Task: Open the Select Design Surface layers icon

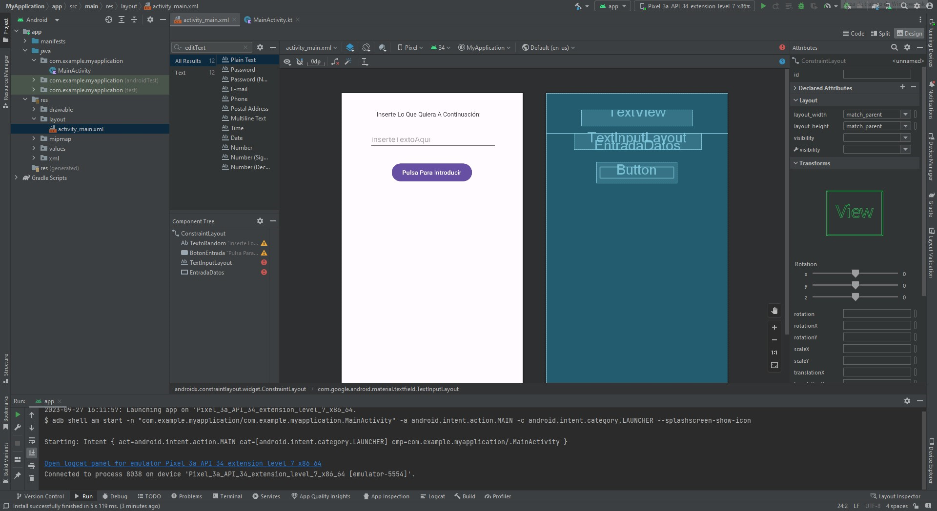Action: coord(350,48)
